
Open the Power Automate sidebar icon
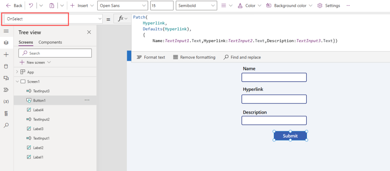tap(6, 90)
